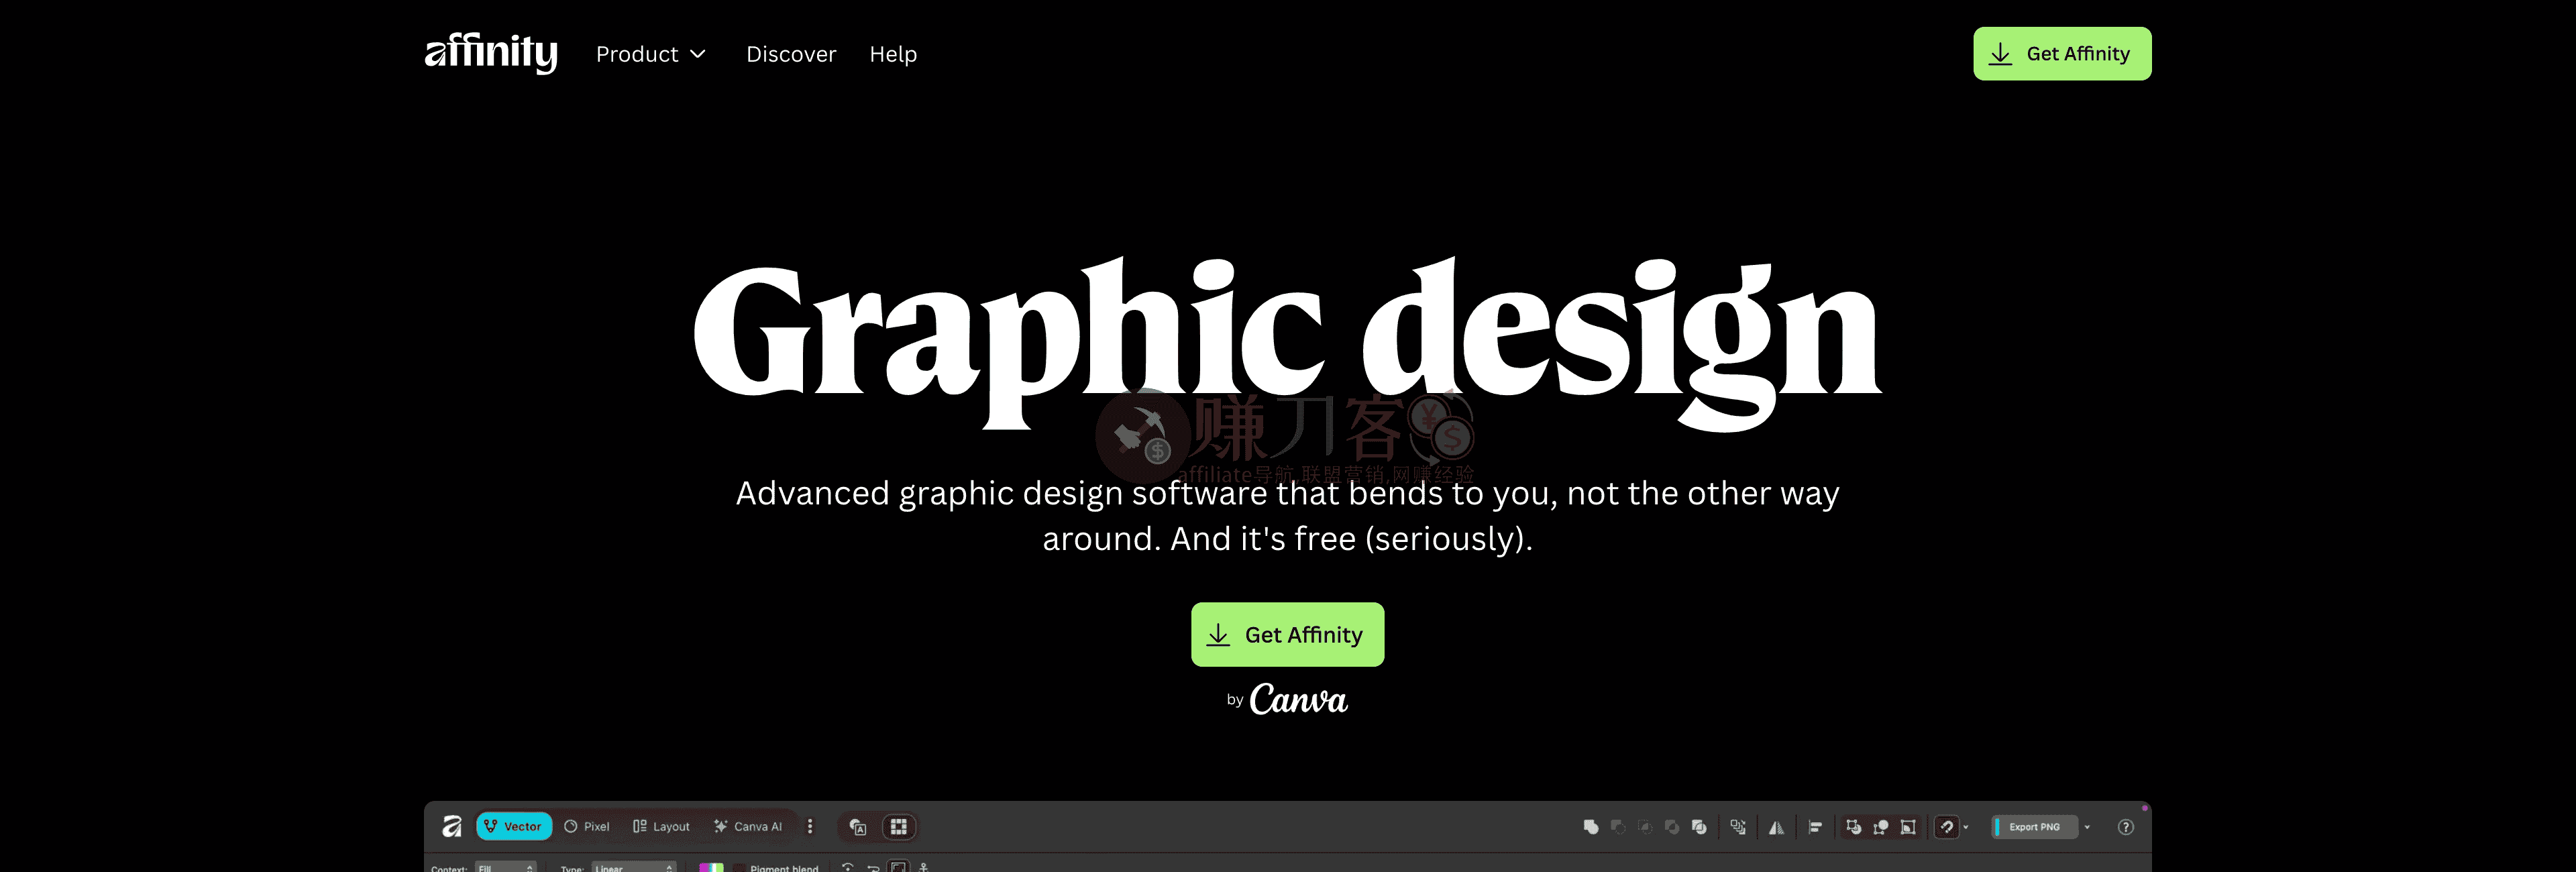Open the Discover menu item
The height and width of the screenshot is (872, 2576).
pos(791,54)
